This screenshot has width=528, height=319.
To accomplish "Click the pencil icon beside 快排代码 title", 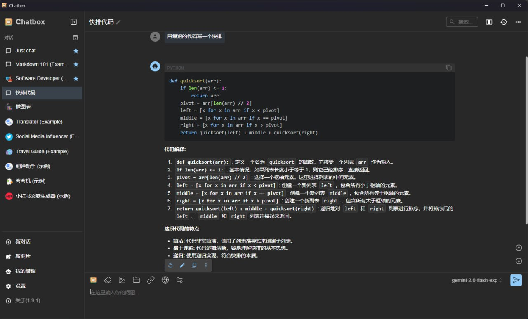I will tap(119, 22).
